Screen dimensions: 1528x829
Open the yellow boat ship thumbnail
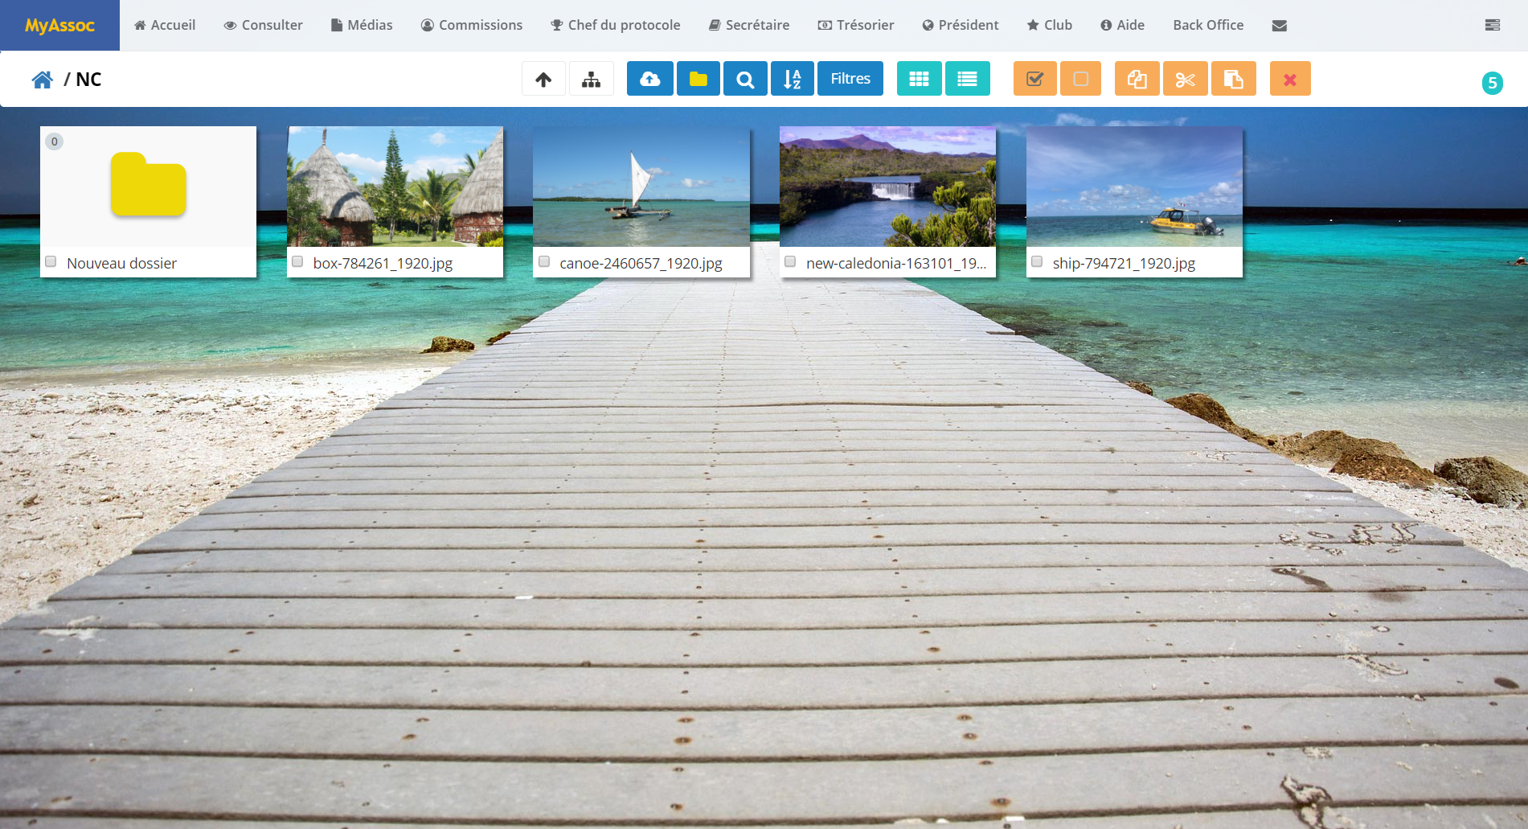[x=1134, y=187]
